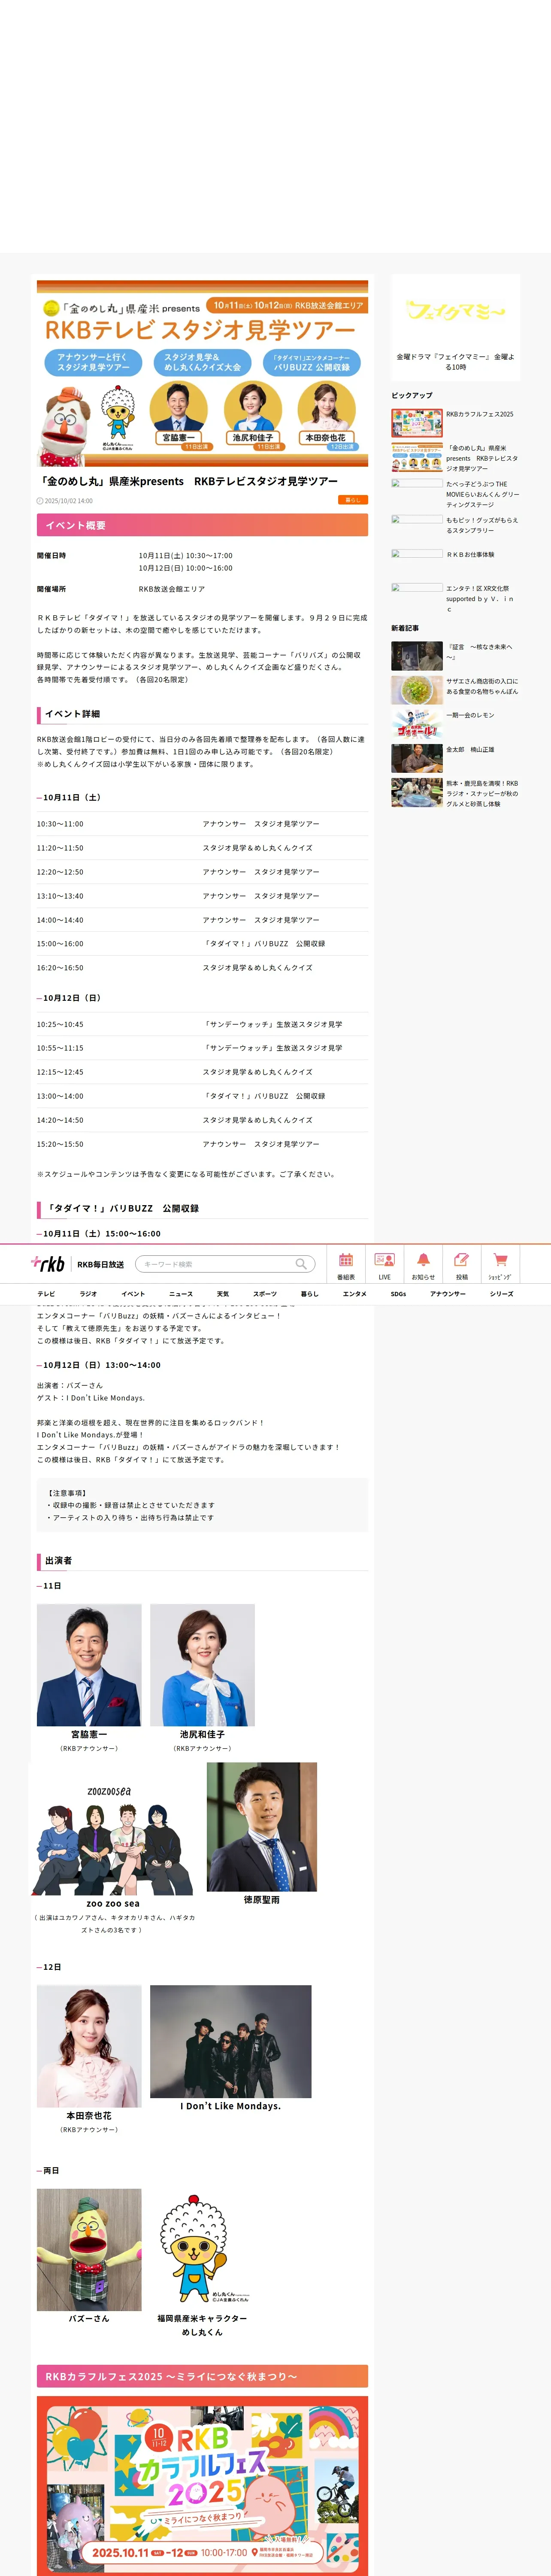Select the 15:00～16:00 「タダイマ！」 schedule row
This screenshot has width=551, height=2576.
202,944
